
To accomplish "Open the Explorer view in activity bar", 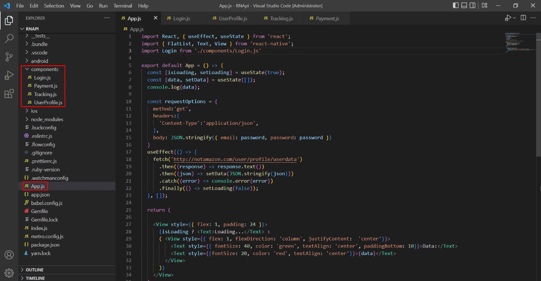I will click(9, 21).
